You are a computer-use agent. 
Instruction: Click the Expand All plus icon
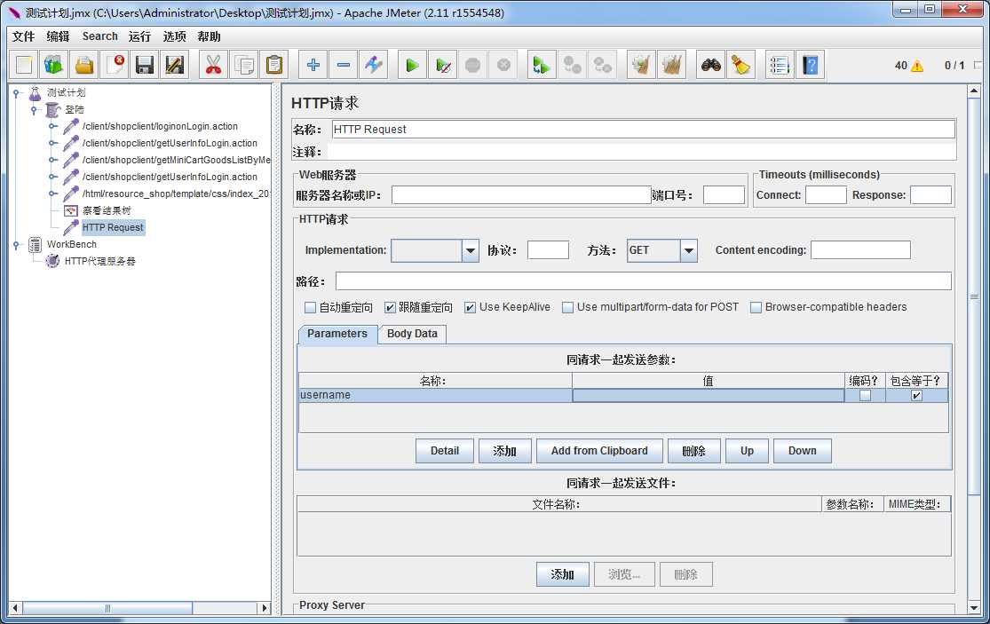tap(313, 65)
